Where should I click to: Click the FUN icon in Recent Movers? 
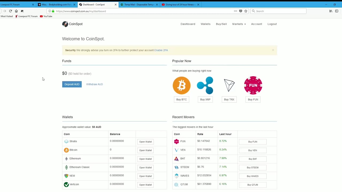(176, 142)
